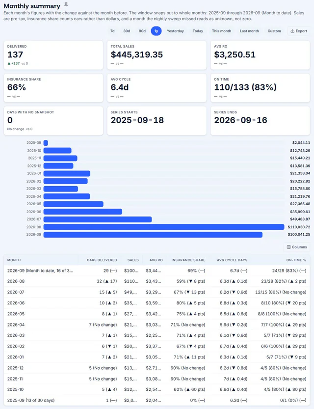Image resolution: width=314 pixels, height=409 pixels.
Task: Click the Total Sales card
Action: pos(157,55)
